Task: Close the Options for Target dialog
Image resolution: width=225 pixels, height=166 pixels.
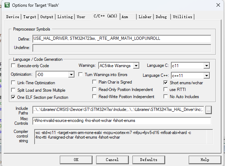Action: click(x=218, y=5)
